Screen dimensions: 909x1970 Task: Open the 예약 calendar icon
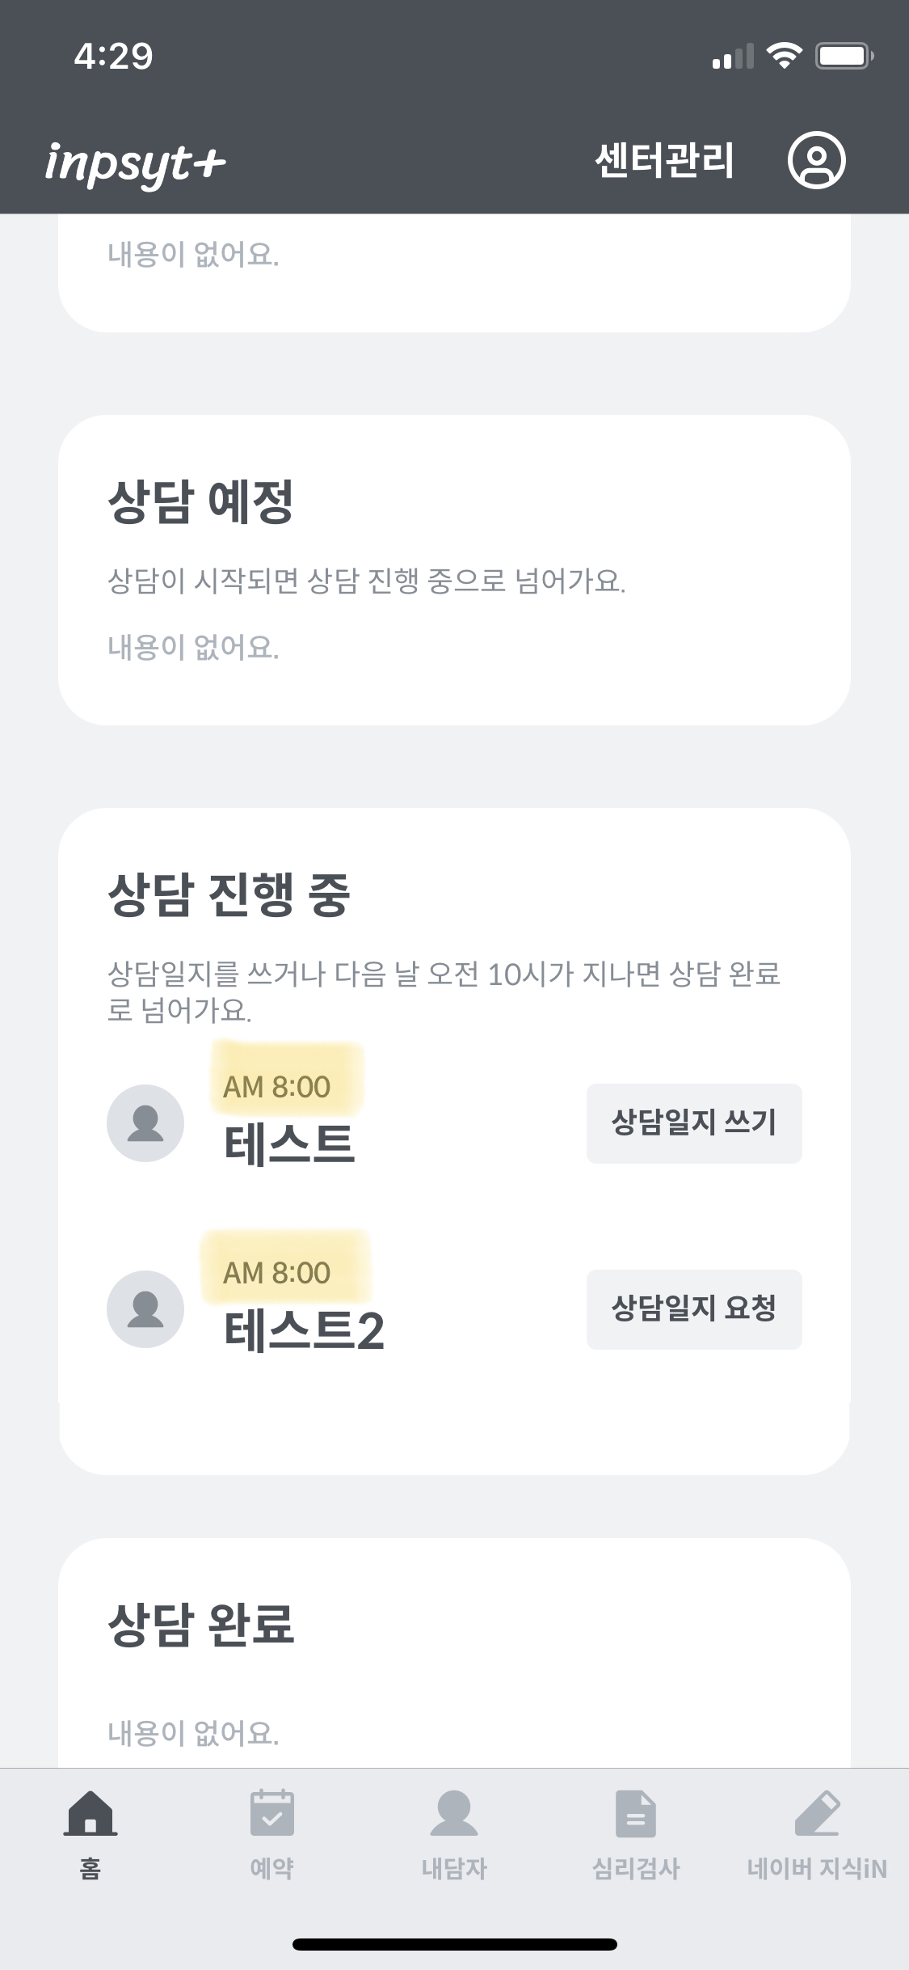(272, 1813)
